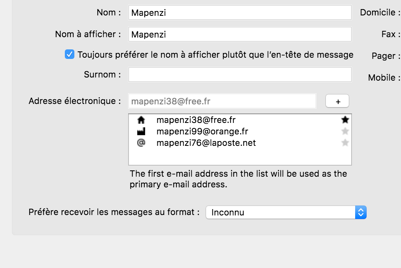
Task: Set mapenzi99@orange.fr as primary using its star
Action: pos(345,131)
